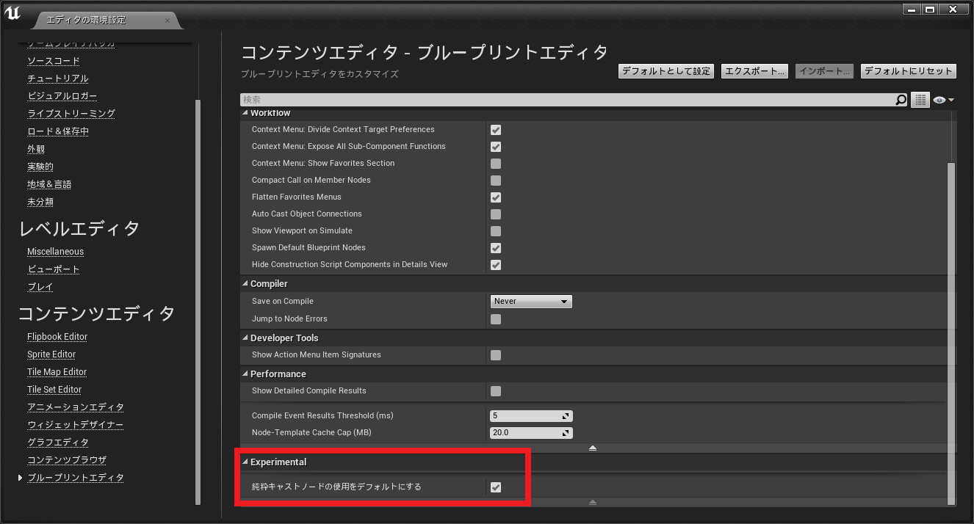The height and width of the screenshot is (524, 974).
Task: Open Tile Set Editor settings
Action: pyautogui.click(x=54, y=390)
